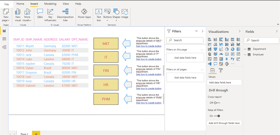
Task: Go to the View ribbon tab
Action: pyautogui.click(x=66, y=4)
